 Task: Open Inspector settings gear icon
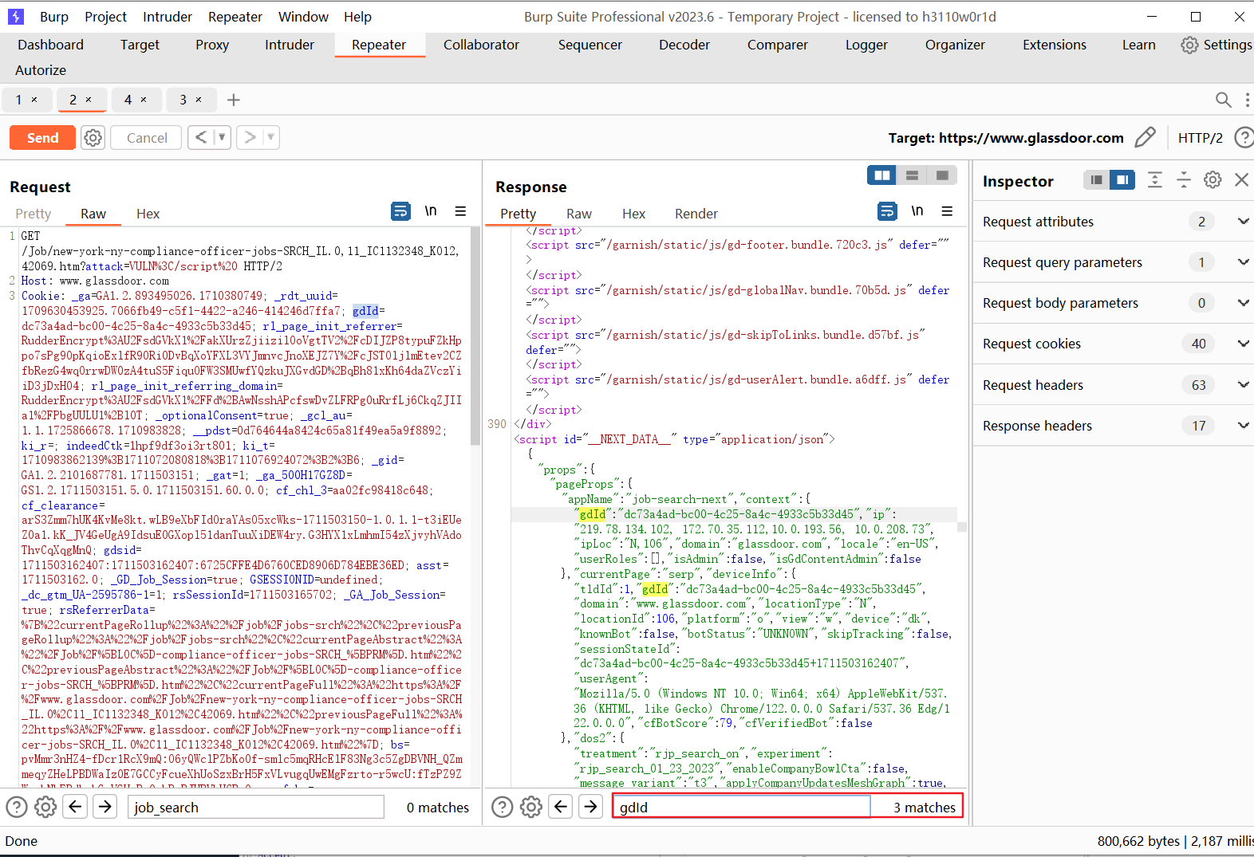tap(1213, 180)
